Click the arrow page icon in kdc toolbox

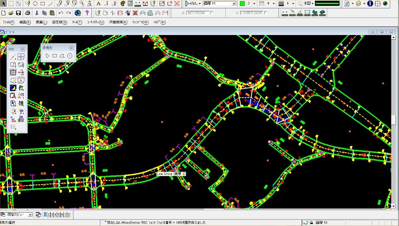pos(13,103)
